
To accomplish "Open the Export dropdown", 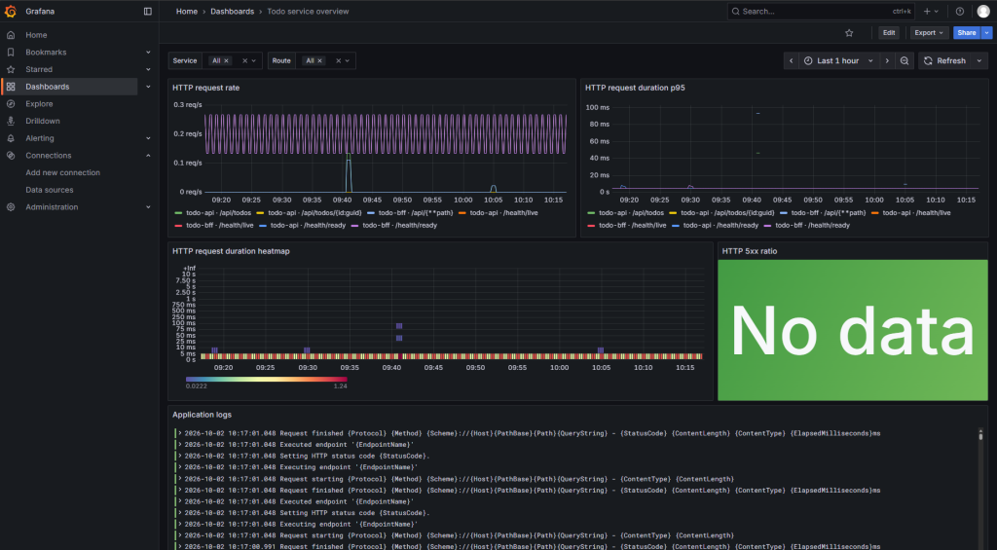I will 928,33.
